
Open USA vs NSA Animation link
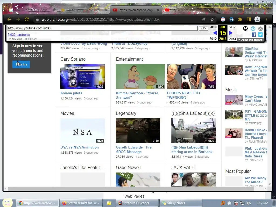point(80,147)
